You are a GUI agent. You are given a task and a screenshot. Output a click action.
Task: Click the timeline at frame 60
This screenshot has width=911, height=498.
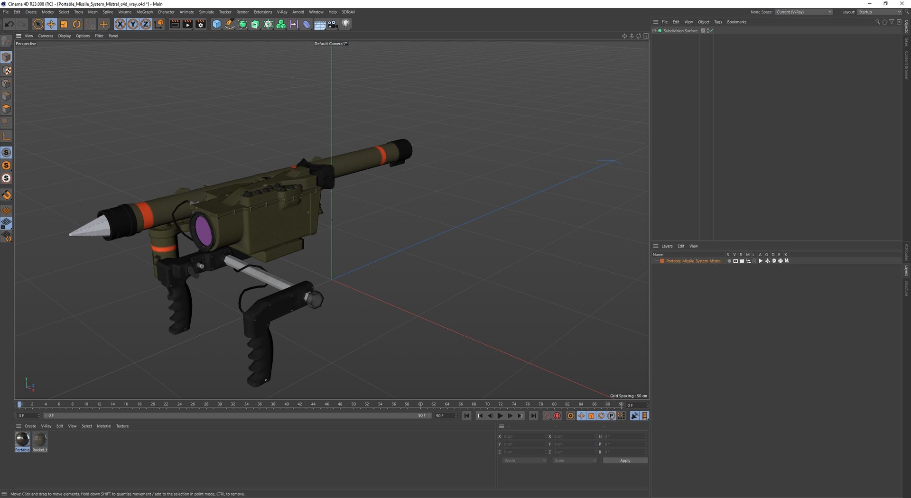coord(420,405)
